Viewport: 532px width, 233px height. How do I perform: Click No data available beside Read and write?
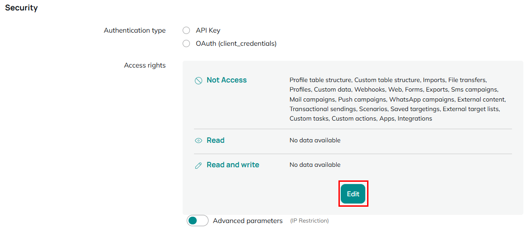pos(315,165)
